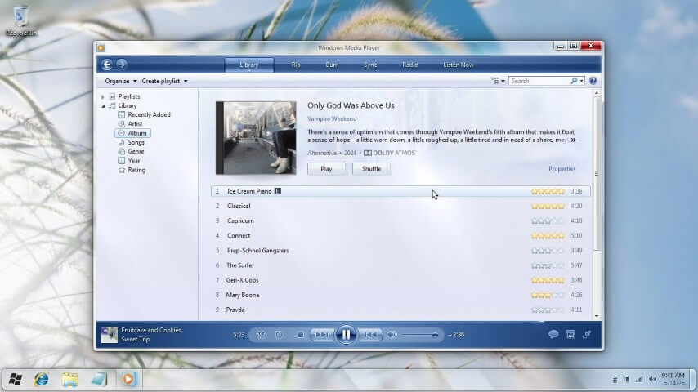Click the stop button in playback controls
698x392 pixels.
coord(300,334)
